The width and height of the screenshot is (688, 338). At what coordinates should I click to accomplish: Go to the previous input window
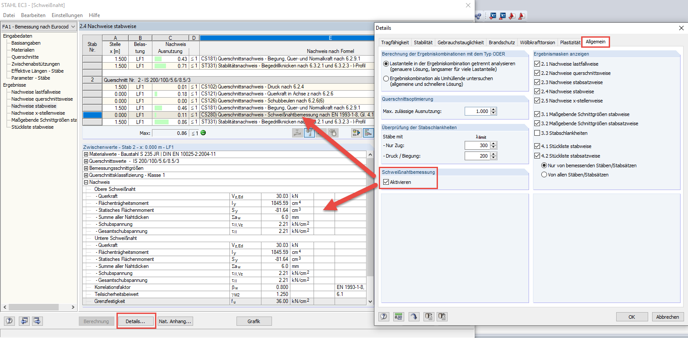24,321
